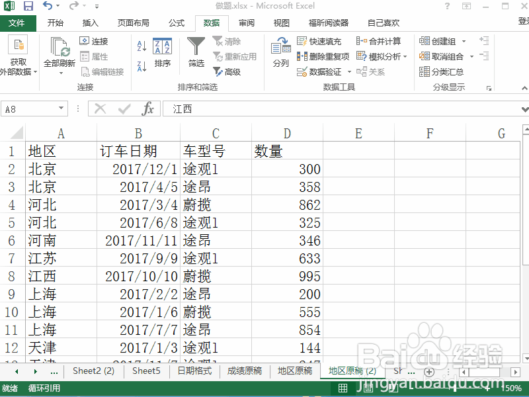Click the Save icon in quick access toolbar
Image resolution: width=529 pixels, height=397 pixels.
pyautogui.click(x=28, y=6)
